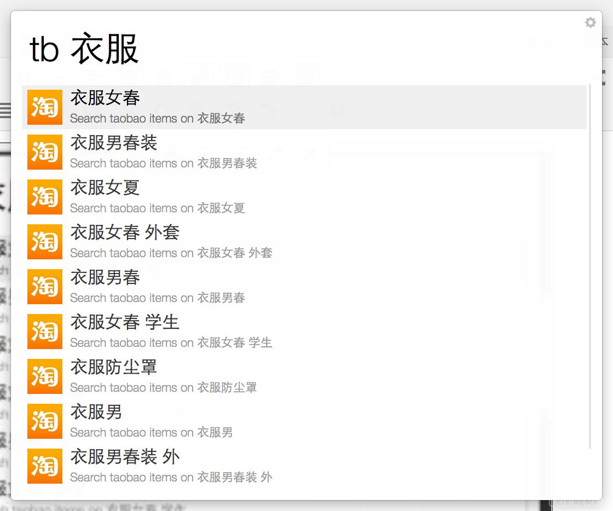Screen dimensions: 613x511
Task: Choose the 衣服女夏 suggestion
Action: coord(304,197)
